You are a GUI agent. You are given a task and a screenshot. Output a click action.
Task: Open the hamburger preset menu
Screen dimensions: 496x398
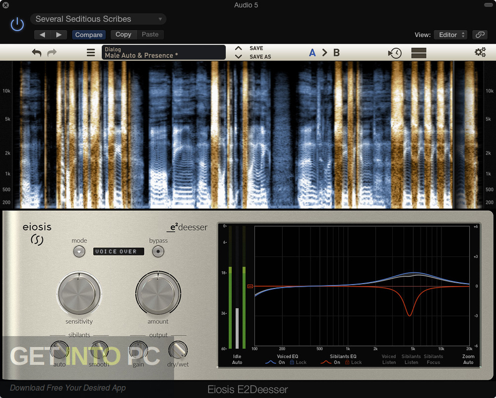pos(91,52)
